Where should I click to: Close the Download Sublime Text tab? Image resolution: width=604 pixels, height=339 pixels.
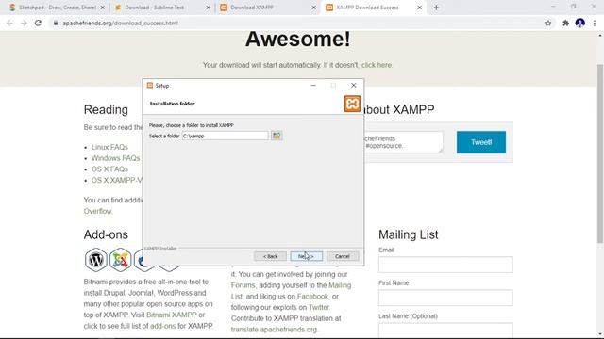(208, 8)
